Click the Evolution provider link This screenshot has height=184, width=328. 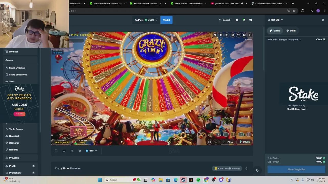(x=76, y=168)
